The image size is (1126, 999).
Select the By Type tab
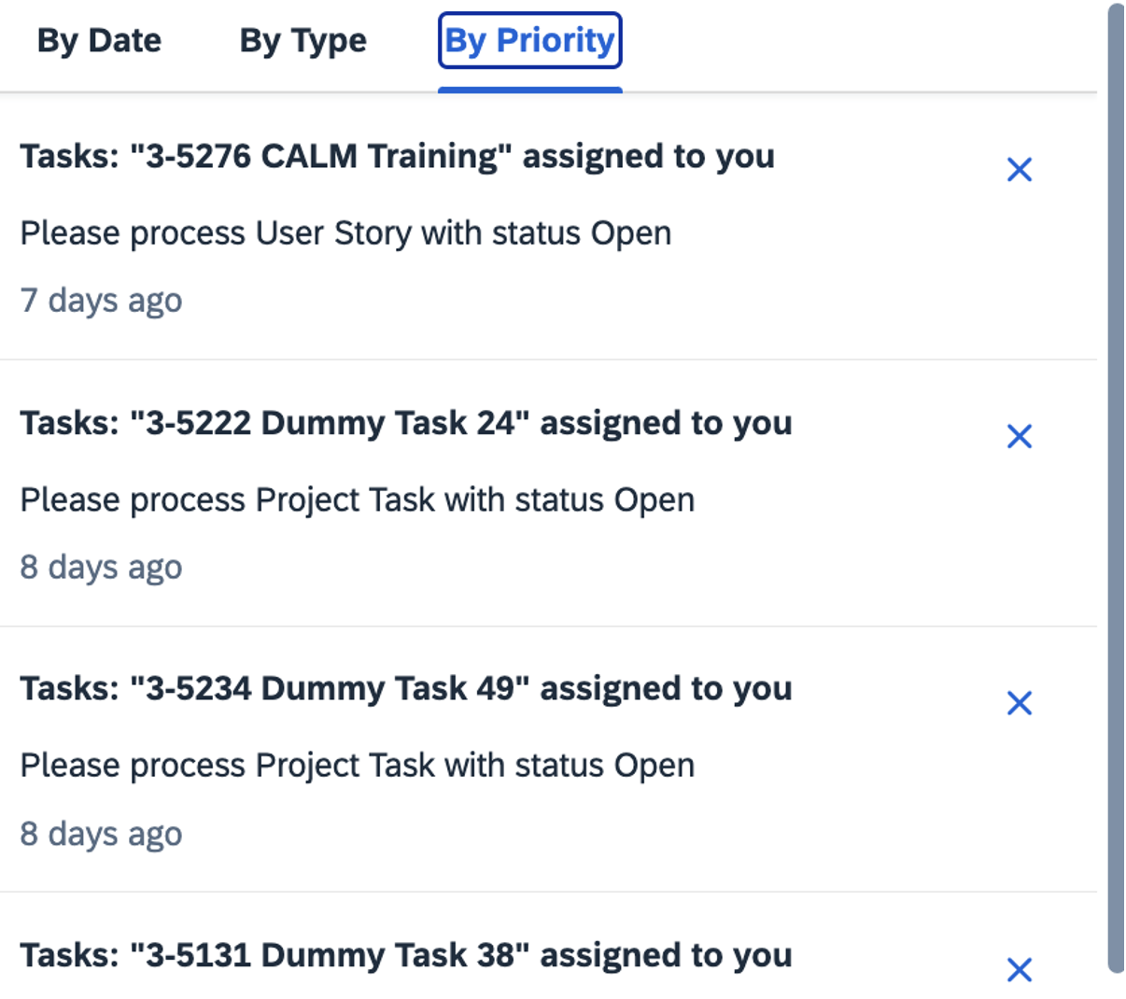(x=303, y=41)
